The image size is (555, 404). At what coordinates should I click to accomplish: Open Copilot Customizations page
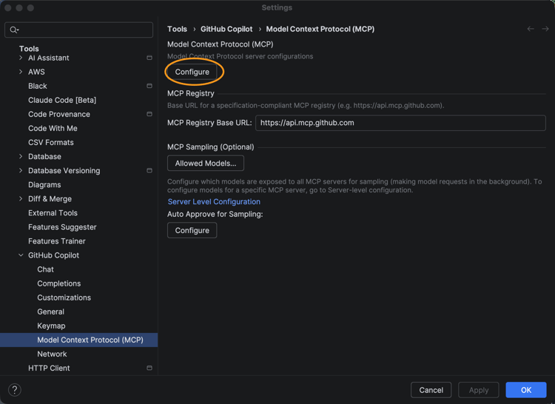click(64, 297)
